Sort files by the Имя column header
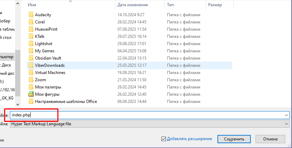Viewport: 292px width, 148px height. point(33,5)
